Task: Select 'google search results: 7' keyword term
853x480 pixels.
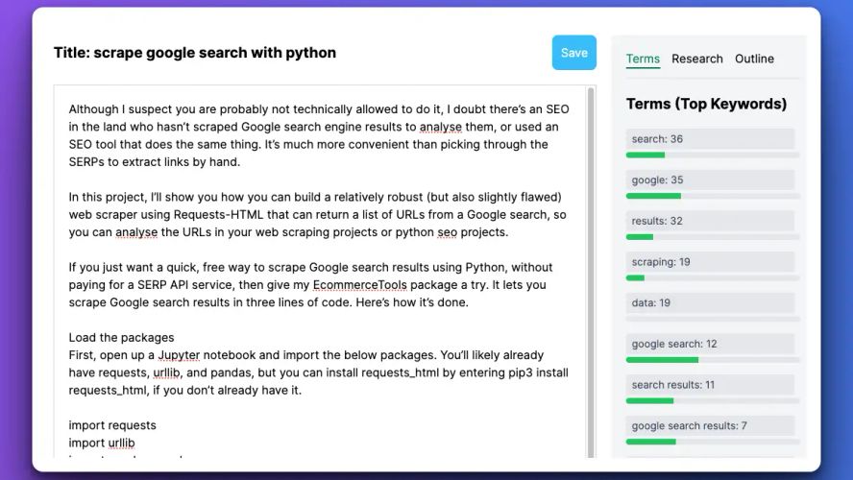Action: click(x=710, y=425)
